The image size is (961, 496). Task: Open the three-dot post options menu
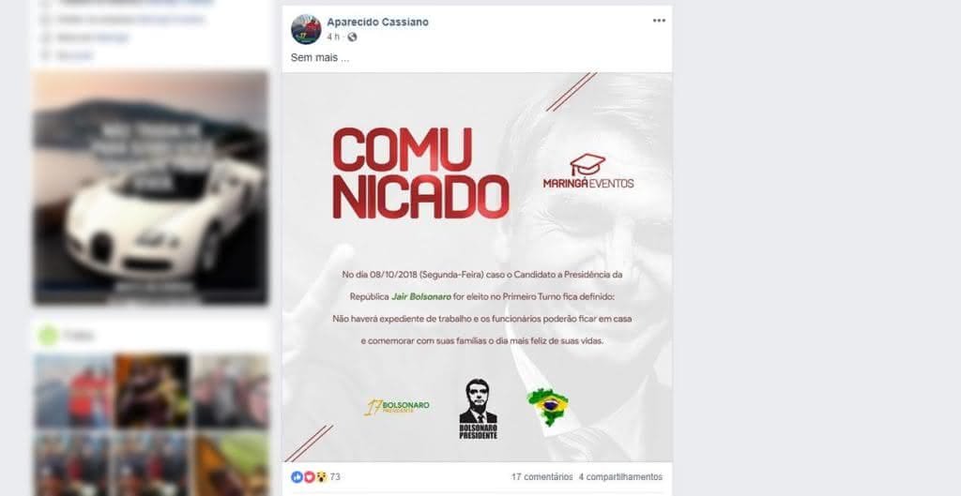[659, 21]
